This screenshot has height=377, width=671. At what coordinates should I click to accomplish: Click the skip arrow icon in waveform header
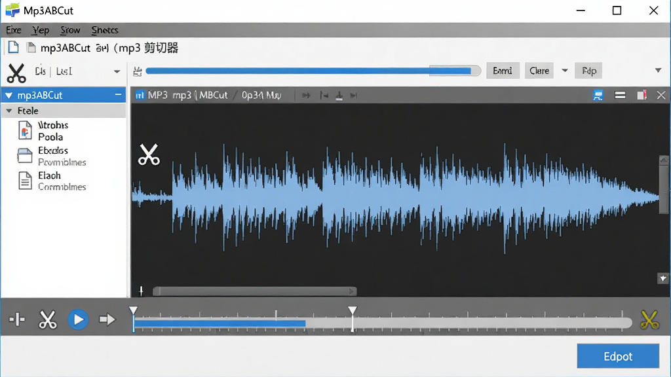(x=305, y=96)
